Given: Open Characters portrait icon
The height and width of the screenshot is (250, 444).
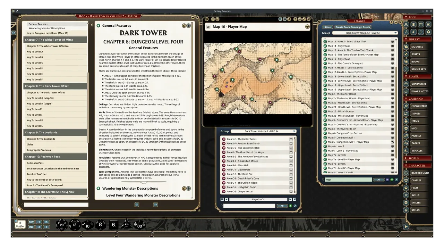Looking at the screenshot, I should click(x=406, y=84).
